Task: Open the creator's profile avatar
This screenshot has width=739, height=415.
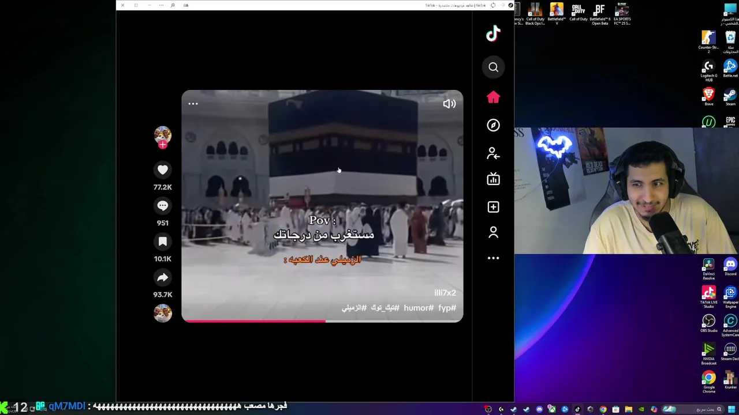Action: tap(162, 135)
